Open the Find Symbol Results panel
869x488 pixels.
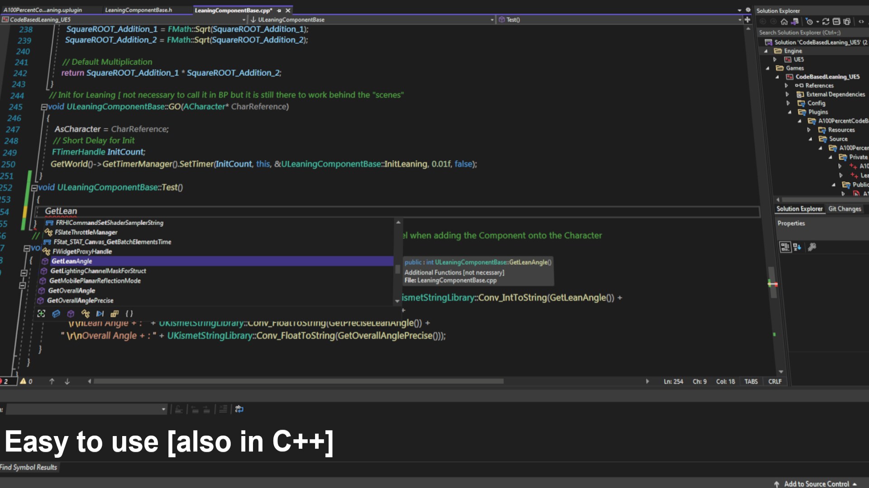(28, 467)
